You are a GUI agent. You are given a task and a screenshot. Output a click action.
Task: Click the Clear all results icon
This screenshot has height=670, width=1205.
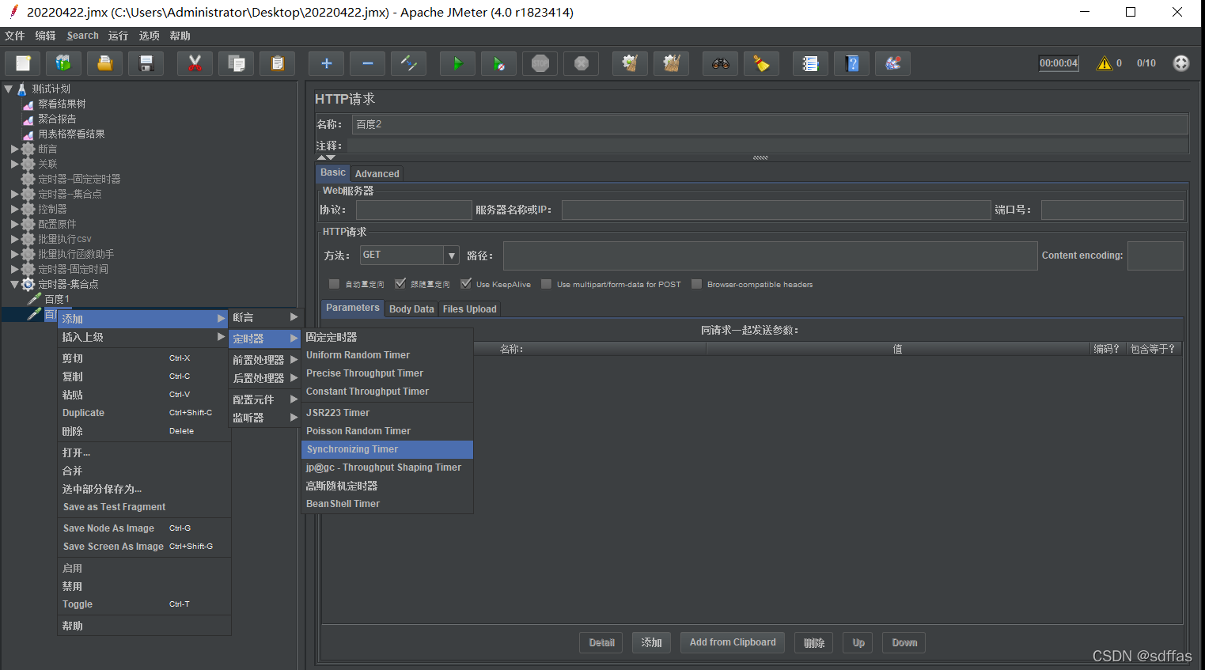click(671, 63)
